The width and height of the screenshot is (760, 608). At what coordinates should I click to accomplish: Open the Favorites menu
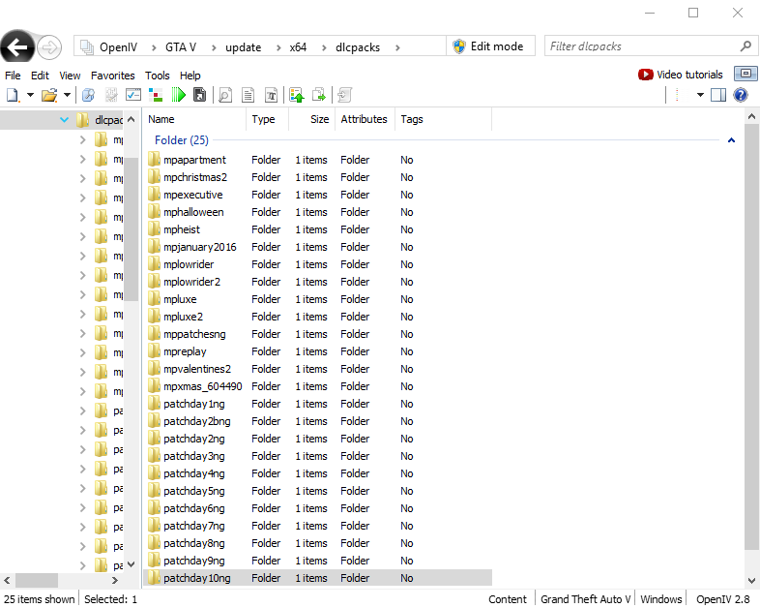(113, 76)
